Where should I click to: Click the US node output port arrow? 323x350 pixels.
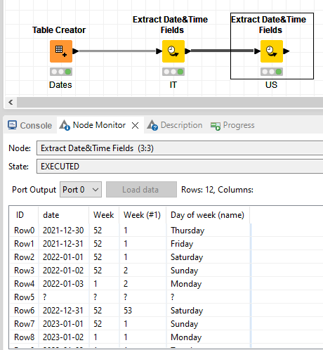286,51
